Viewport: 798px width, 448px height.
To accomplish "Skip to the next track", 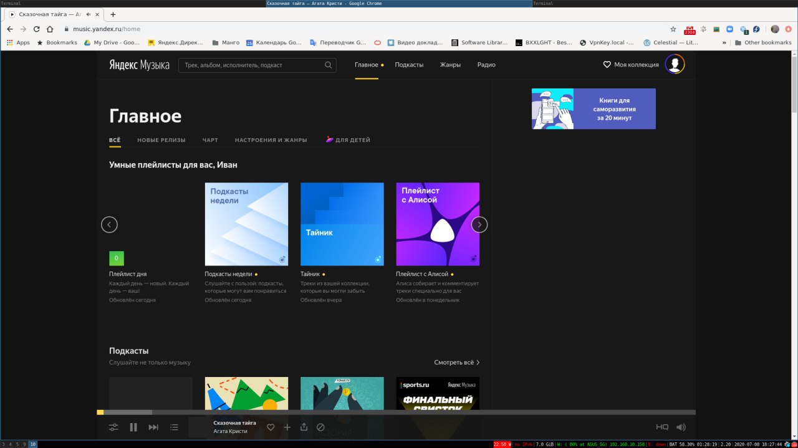I will click(153, 427).
